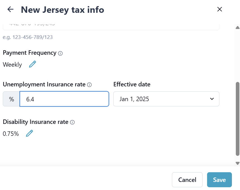The width and height of the screenshot is (240, 190).
Task: Click the Unemployment Insurance rate info icon
Action: [x=89, y=85]
